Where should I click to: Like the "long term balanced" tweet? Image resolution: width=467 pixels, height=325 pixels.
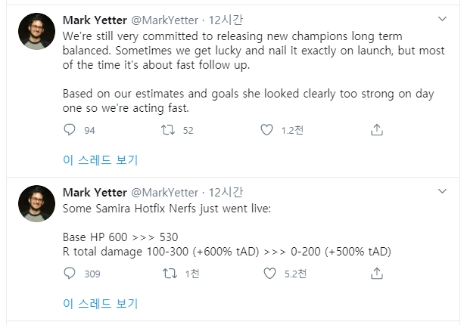coord(266,130)
